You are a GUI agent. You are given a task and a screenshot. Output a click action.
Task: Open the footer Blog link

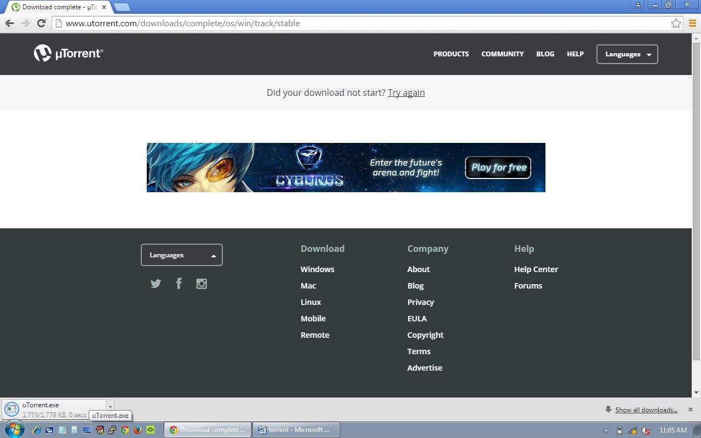[416, 286]
